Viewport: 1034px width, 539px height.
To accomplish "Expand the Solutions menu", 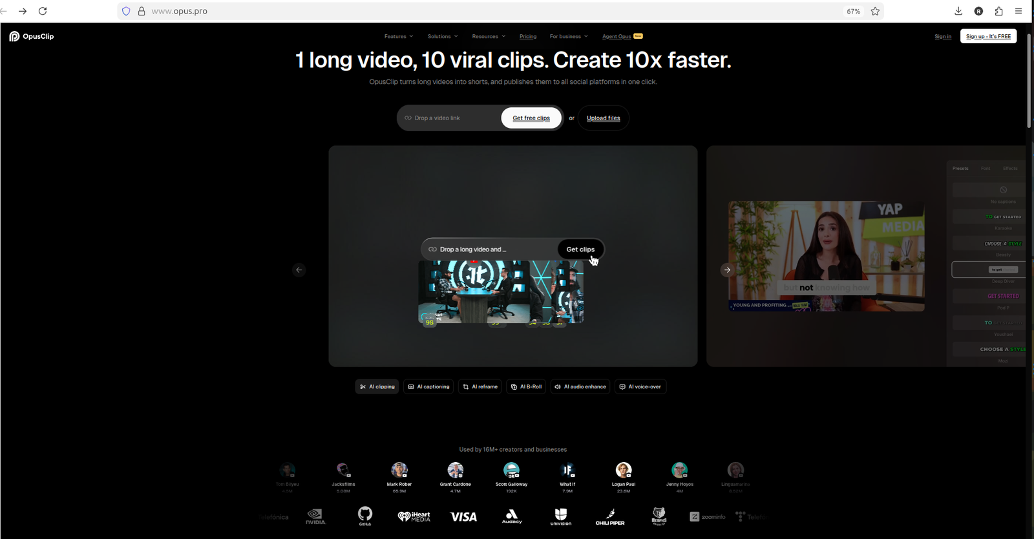I will tap(443, 36).
